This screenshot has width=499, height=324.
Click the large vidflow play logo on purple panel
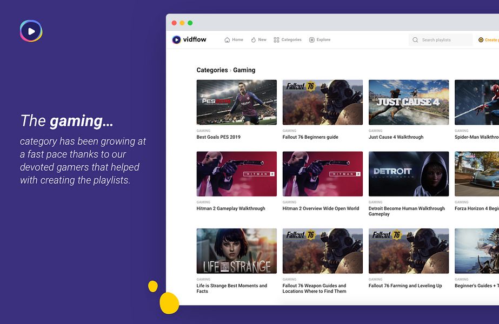click(x=31, y=31)
